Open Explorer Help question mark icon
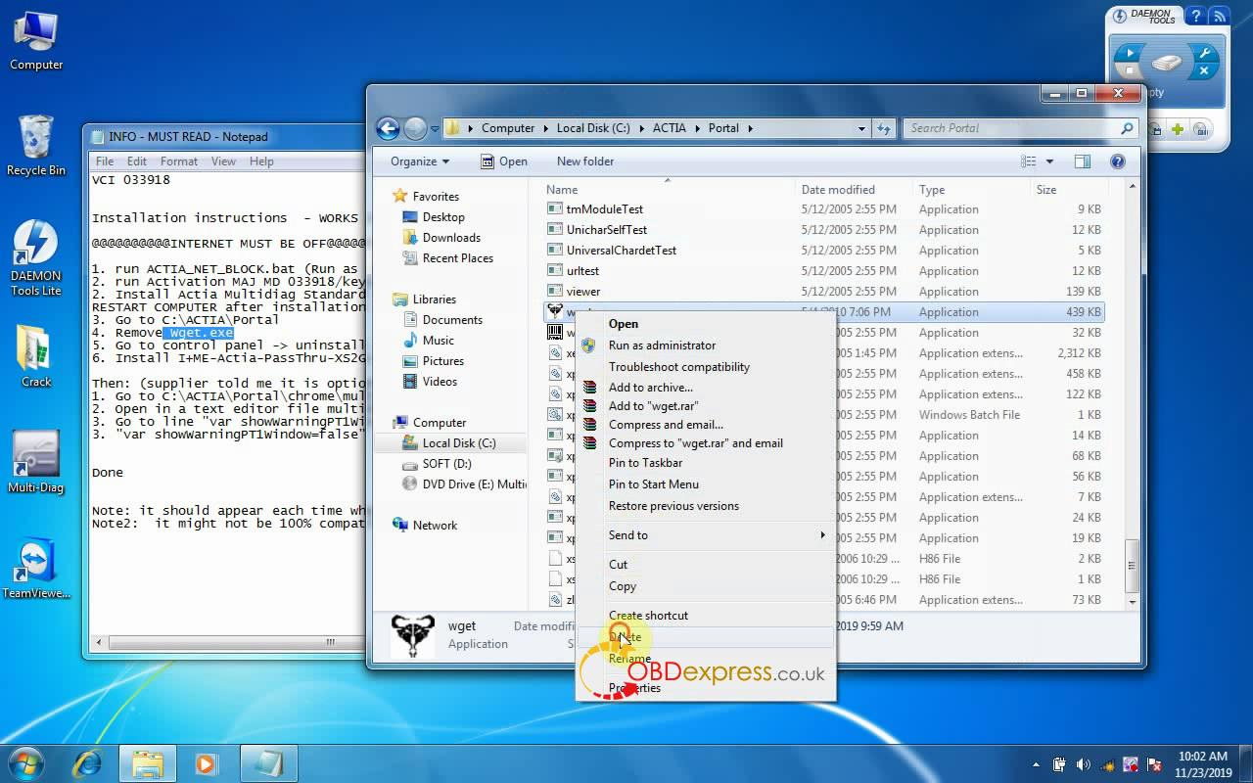The image size is (1253, 783). point(1117,161)
